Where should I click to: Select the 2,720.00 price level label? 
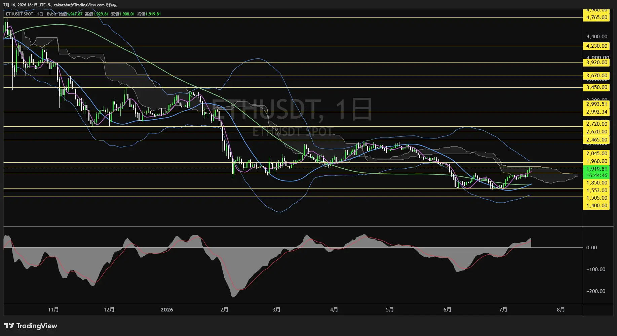[x=596, y=124]
